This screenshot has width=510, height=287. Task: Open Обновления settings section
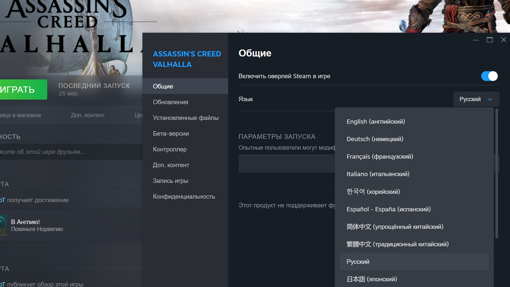tap(170, 102)
